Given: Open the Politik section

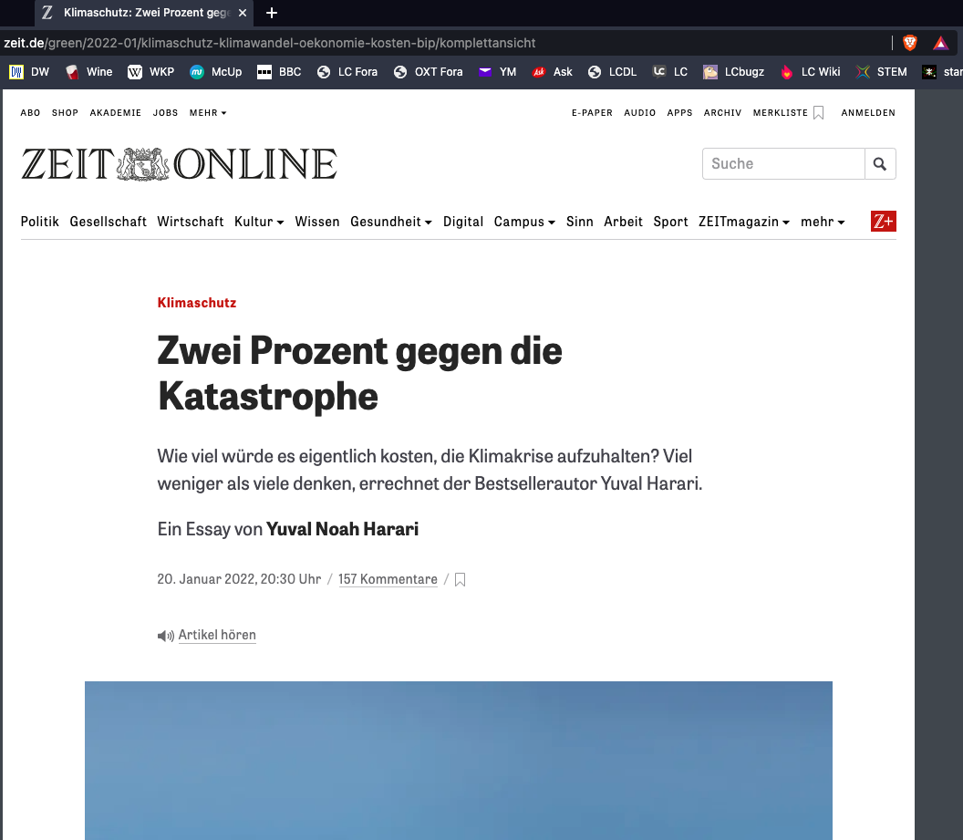Looking at the screenshot, I should [40, 222].
